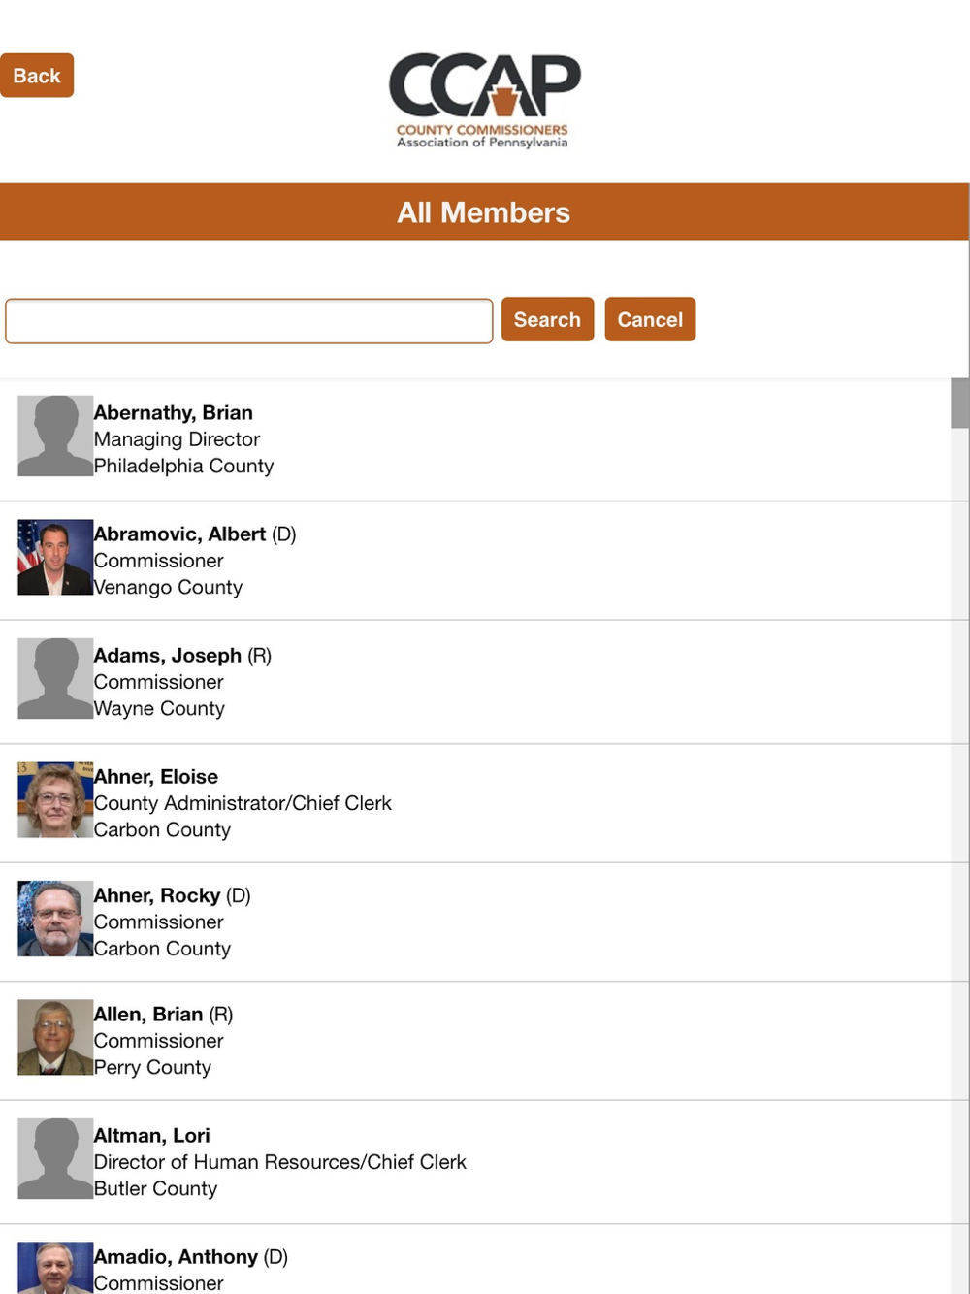Select Brian Abernathy's placeholder avatar

tap(55, 436)
